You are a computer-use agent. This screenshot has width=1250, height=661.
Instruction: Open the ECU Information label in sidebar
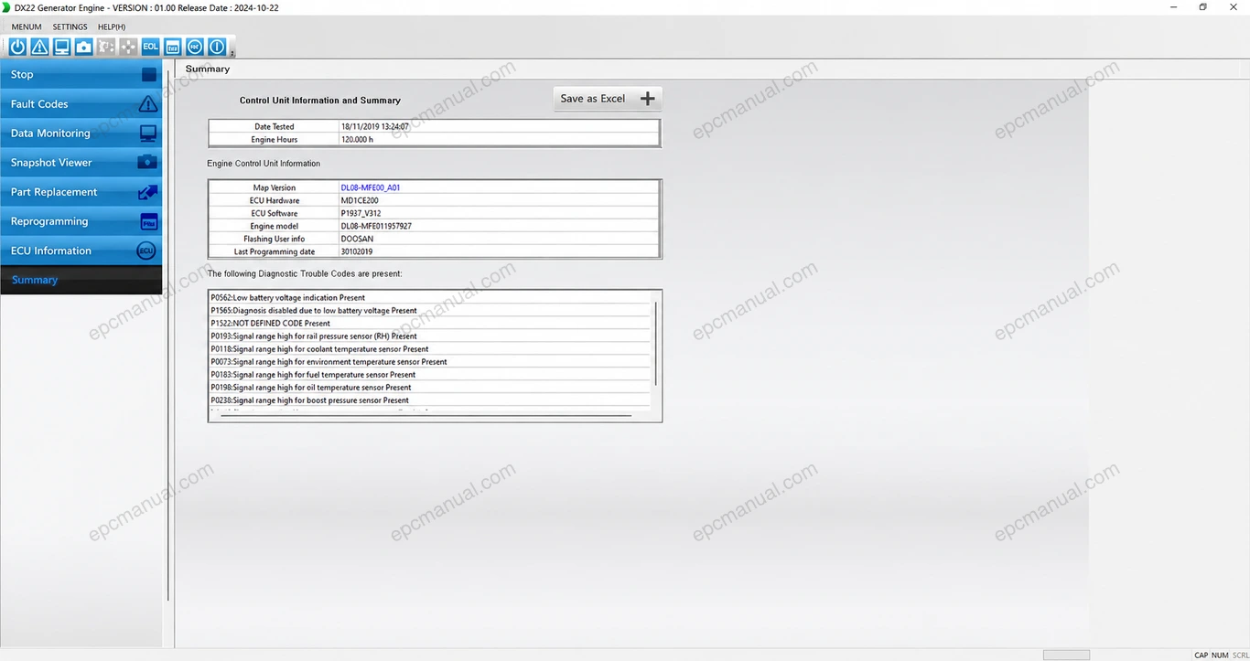point(51,251)
